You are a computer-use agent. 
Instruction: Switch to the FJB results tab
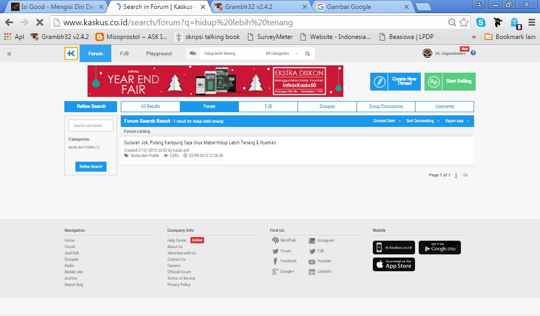[x=268, y=106]
